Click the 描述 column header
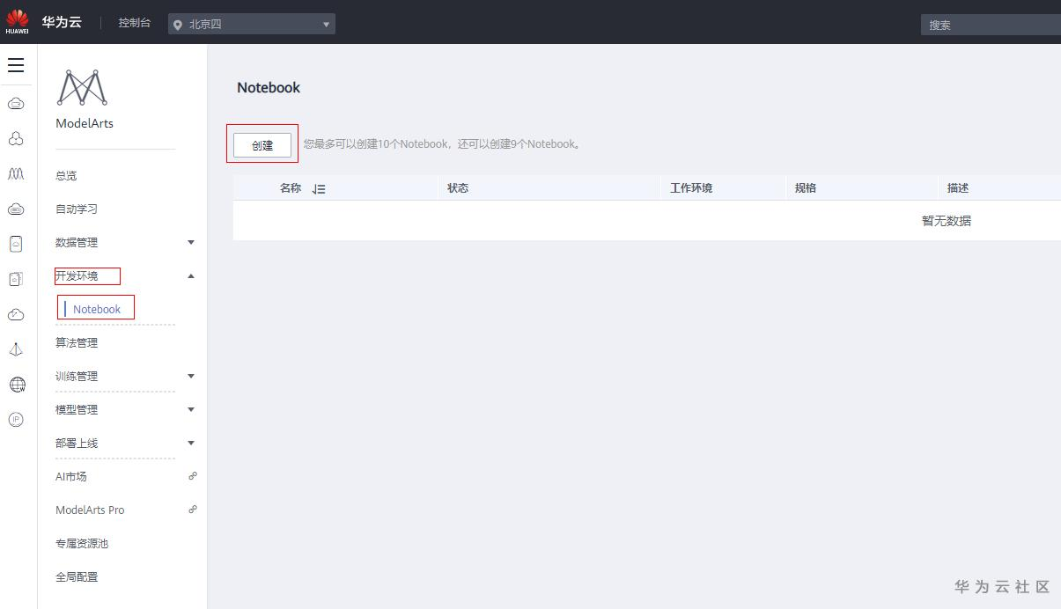 [x=958, y=188]
